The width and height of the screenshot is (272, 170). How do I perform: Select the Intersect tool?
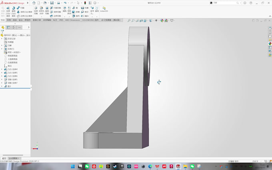click(x=85, y=12)
